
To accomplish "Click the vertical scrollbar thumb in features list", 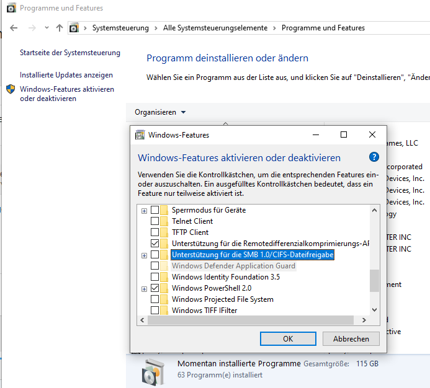I will pyautogui.click(x=374, y=281).
